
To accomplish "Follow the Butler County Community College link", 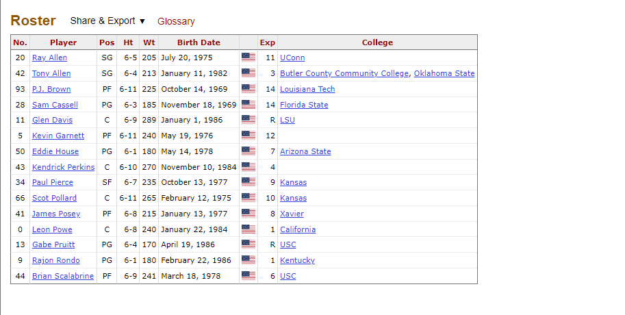I will point(344,73).
